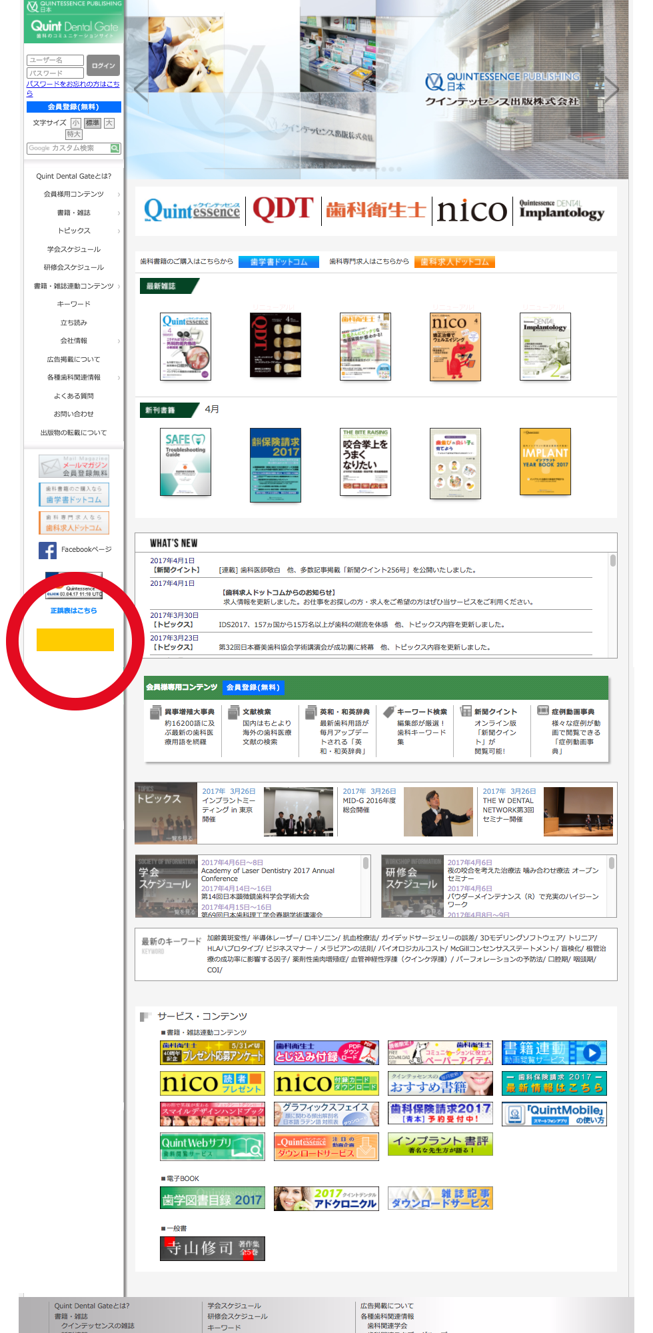Select 立ち読み in the sidebar menu

pyautogui.click(x=74, y=323)
